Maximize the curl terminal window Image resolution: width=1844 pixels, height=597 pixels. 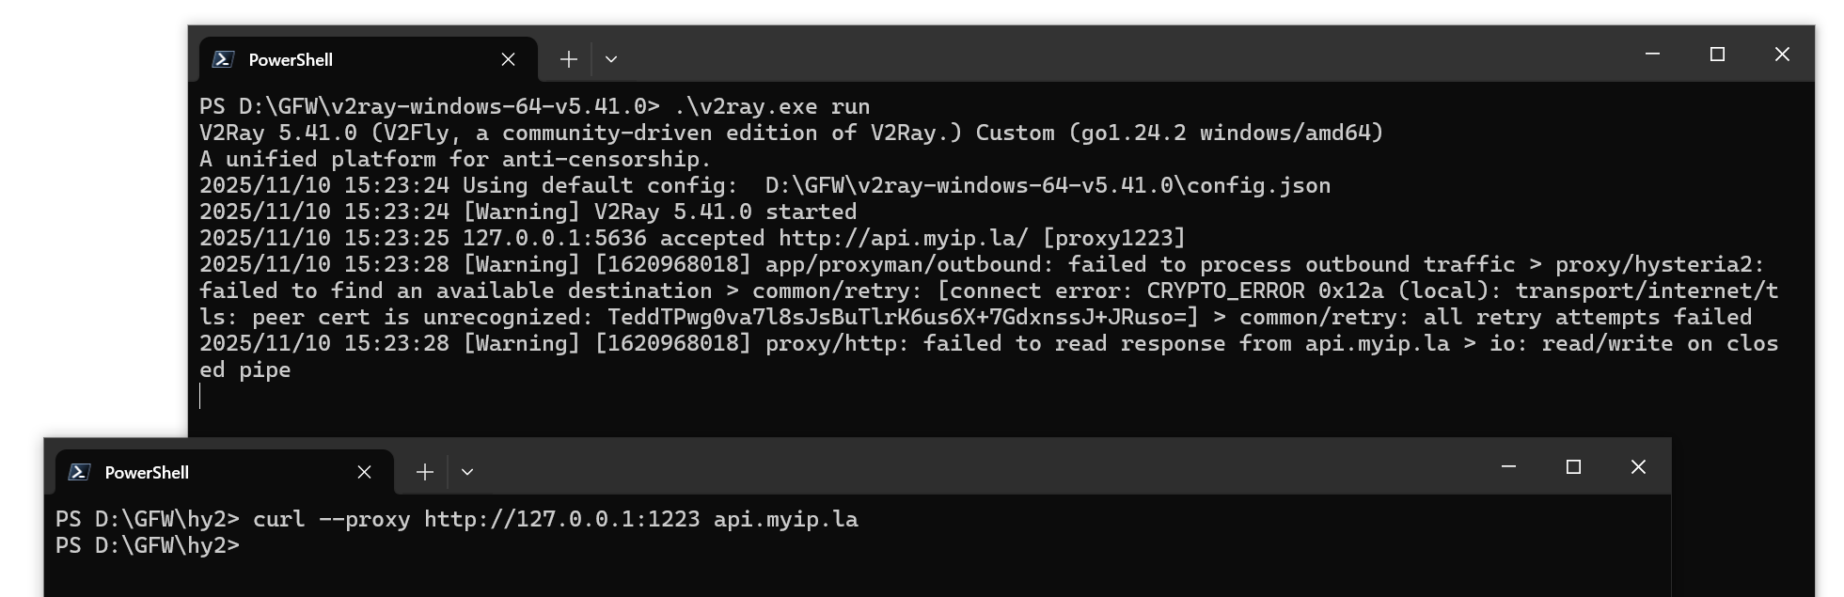(1572, 467)
